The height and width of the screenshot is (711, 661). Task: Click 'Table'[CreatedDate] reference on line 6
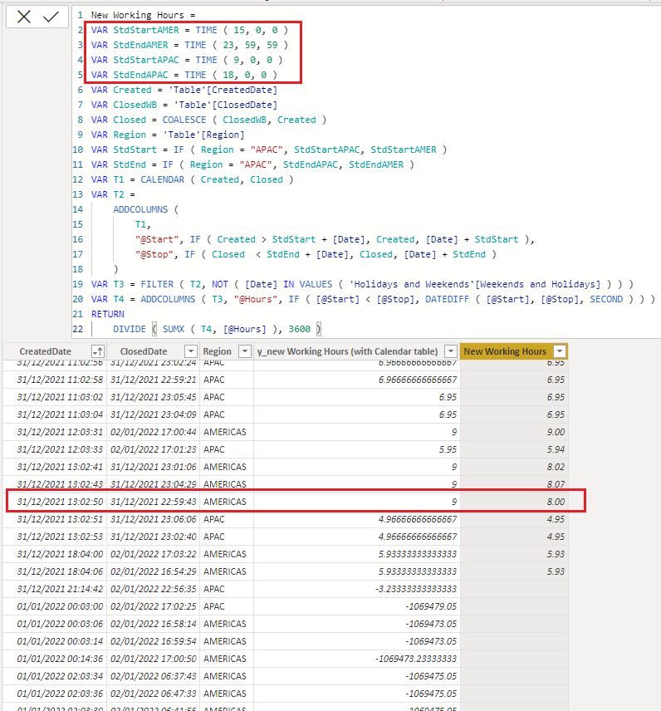(x=225, y=90)
